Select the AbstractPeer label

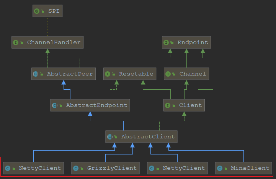pyautogui.click(x=70, y=74)
